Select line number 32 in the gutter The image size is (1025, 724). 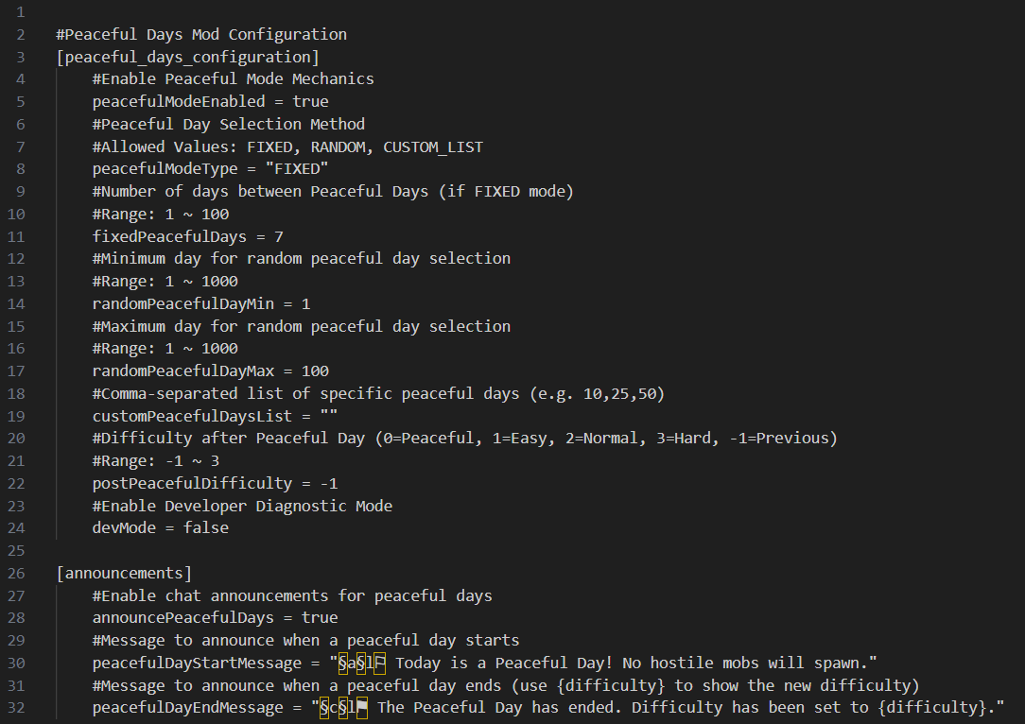pos(19,707)
